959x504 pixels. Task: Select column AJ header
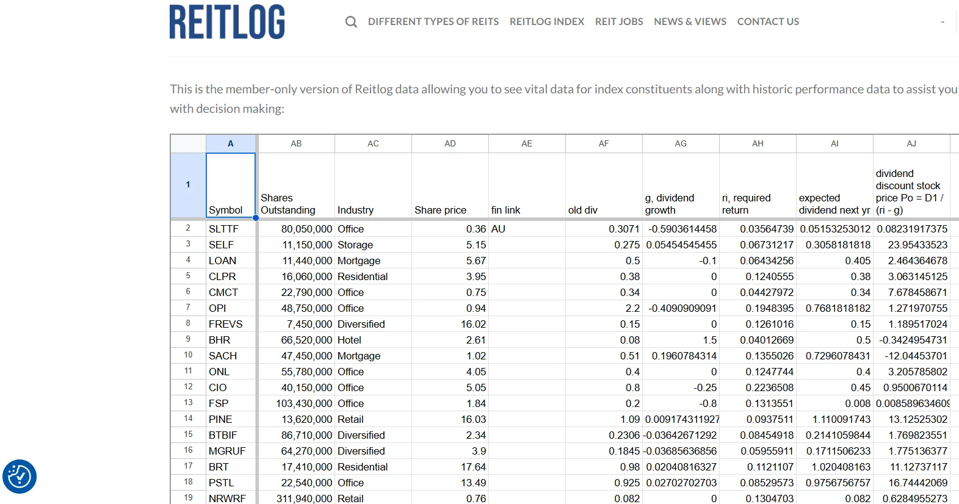point(911,144)
